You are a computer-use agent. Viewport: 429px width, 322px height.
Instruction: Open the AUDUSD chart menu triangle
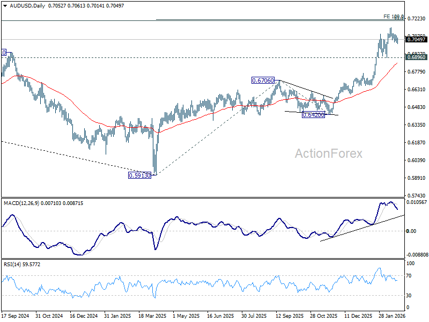(5, 6)
